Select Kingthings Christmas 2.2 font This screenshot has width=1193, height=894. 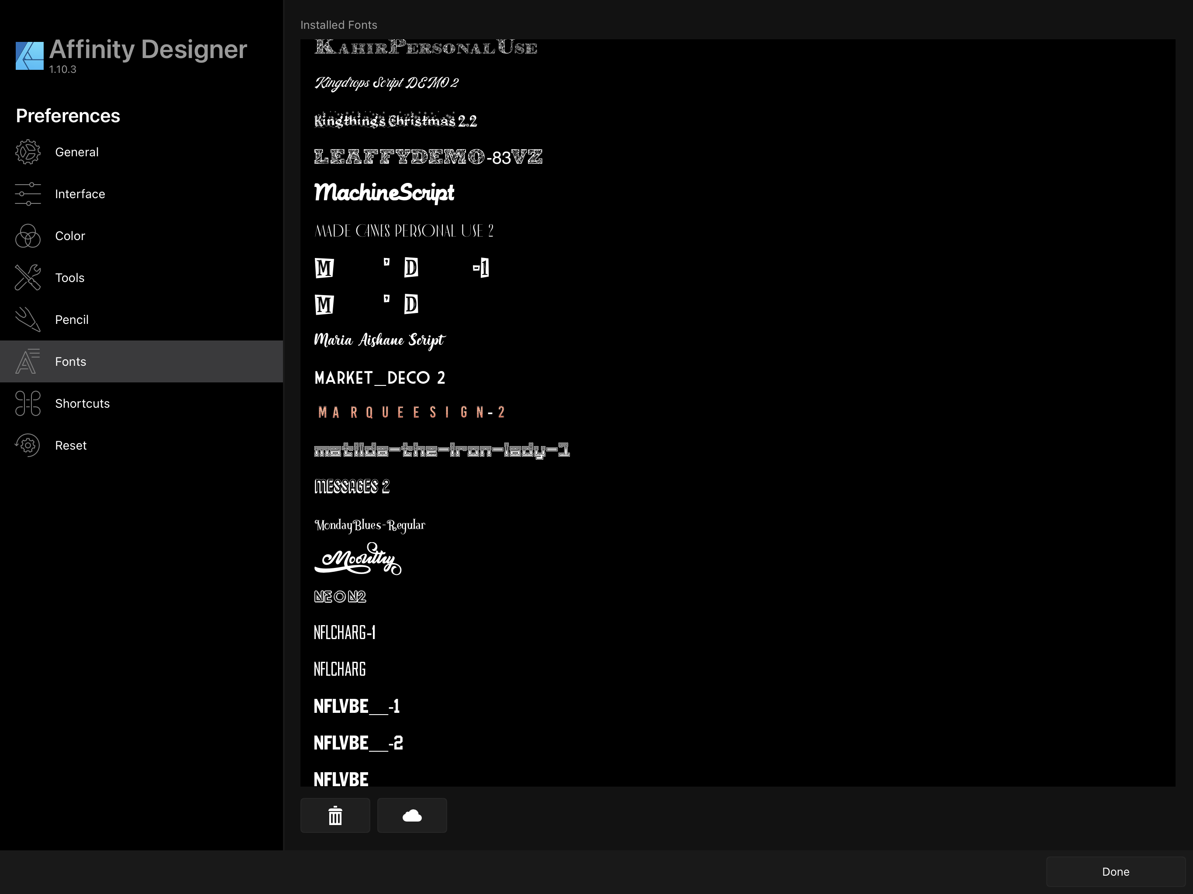click(x=395, y=120)
